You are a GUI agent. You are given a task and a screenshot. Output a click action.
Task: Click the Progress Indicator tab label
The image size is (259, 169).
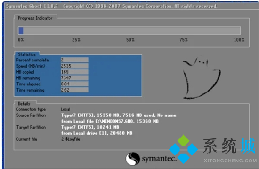[35, 18]
